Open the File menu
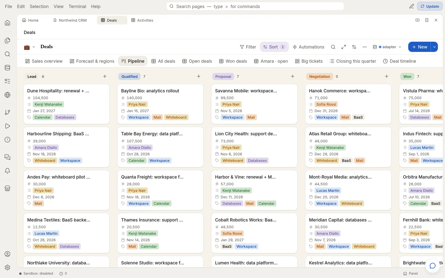This screenshot has width=445, height=278. tap(8, 6)
